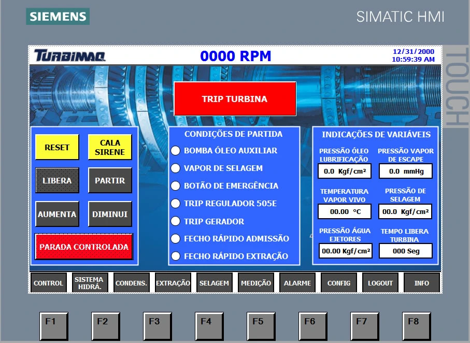
Task: Click the 0000 RPM speed readout
Action: (x=236, y=56)
